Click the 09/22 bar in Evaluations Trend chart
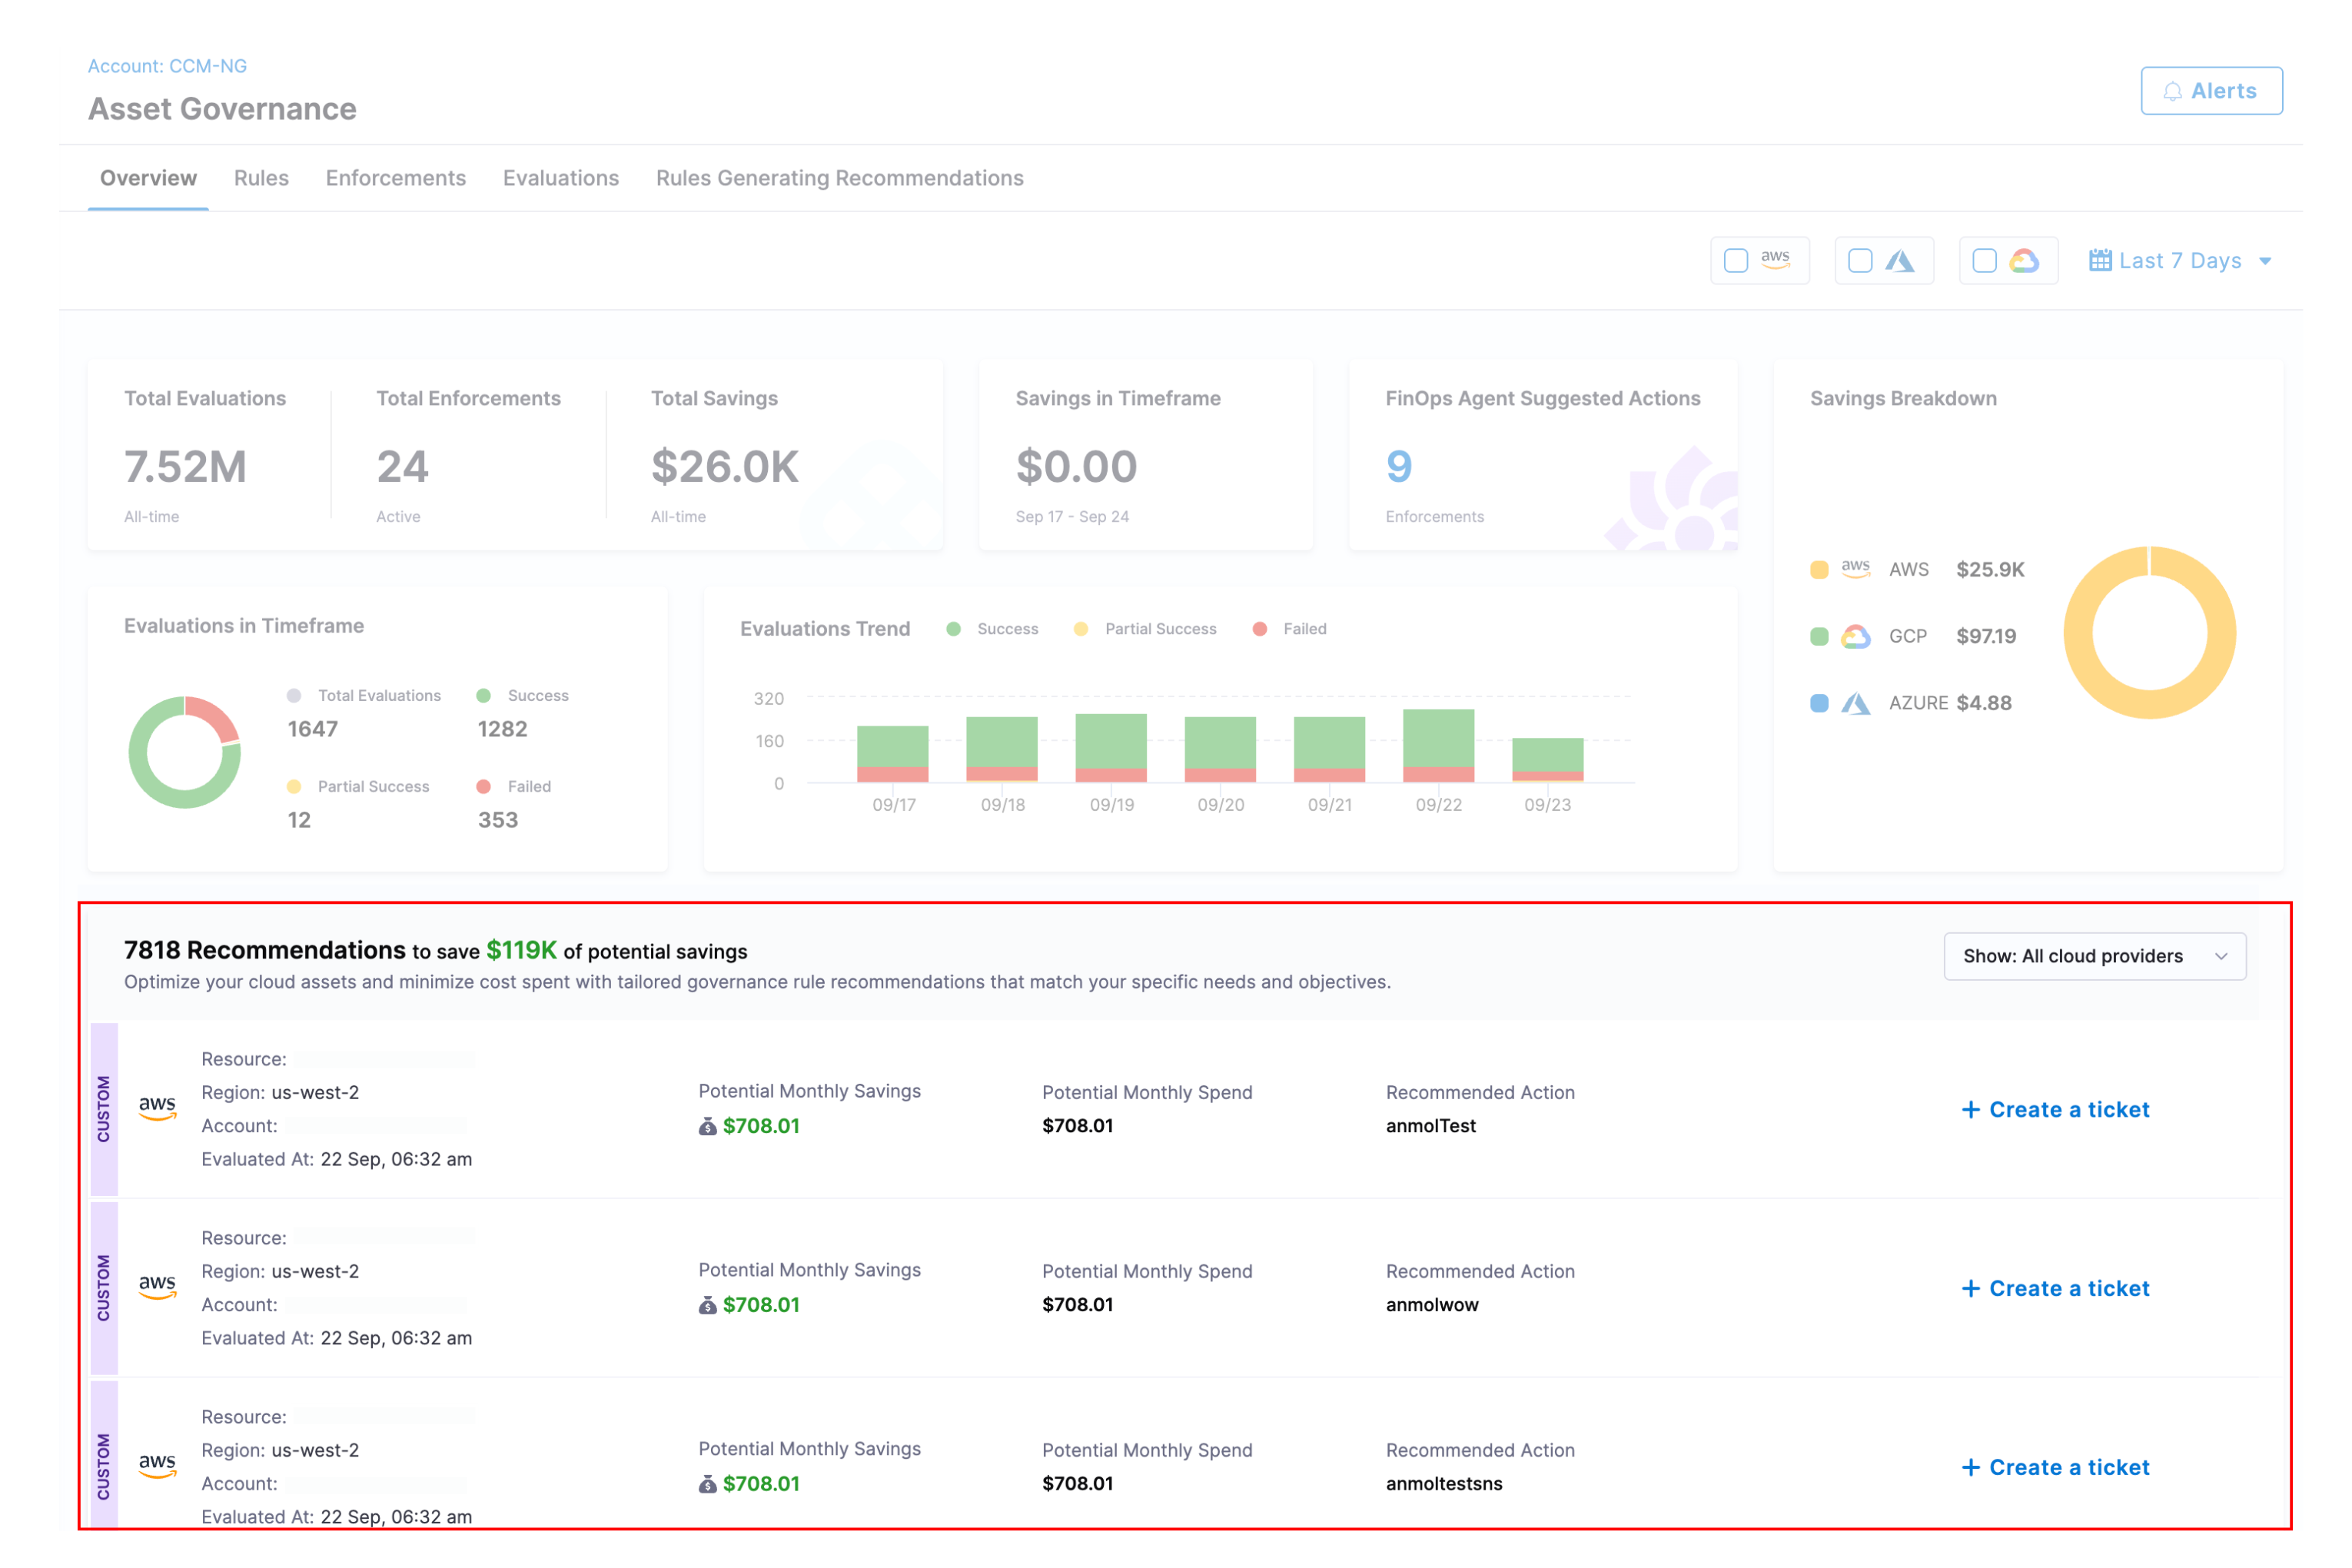2352x1568 pixels. point(1438,745)
